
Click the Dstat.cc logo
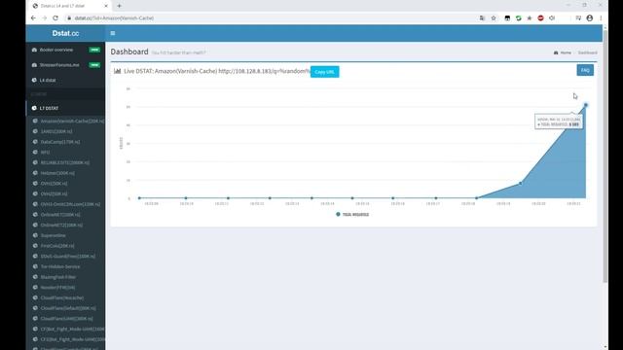tap(65, 33)
